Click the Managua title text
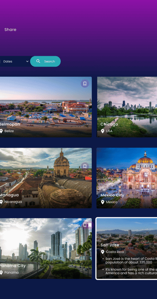The height and width of the screenshot is (299, 157). pyautogui.click(x=9, y=195)
